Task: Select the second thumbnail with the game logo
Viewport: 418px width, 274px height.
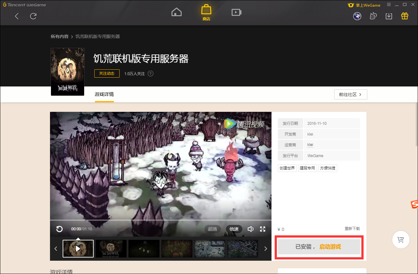Action: [x=111, y=249]
